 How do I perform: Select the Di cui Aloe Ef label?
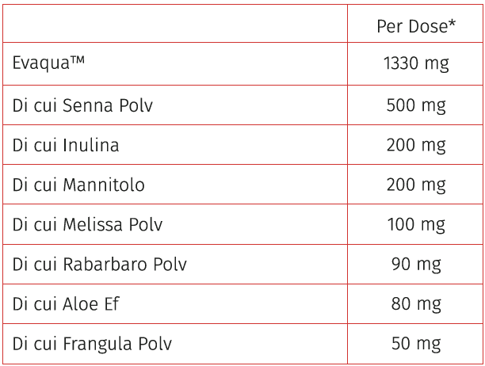67,304
